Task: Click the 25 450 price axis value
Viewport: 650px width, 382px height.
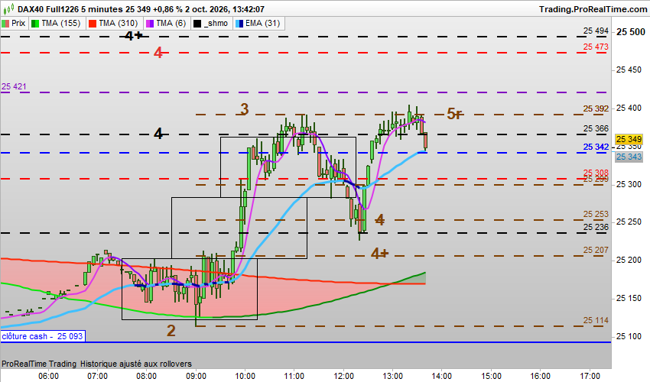Action: pos(629,70)
